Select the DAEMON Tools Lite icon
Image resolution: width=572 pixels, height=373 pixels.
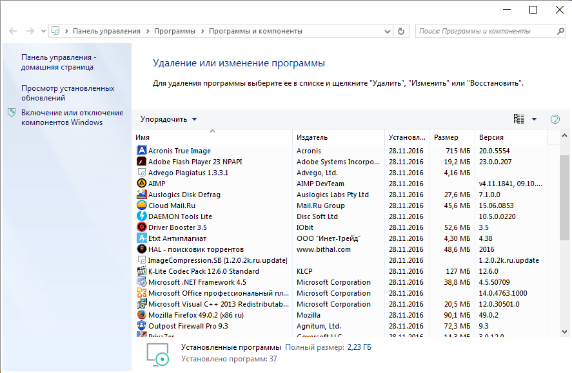[x=142, y=216]
